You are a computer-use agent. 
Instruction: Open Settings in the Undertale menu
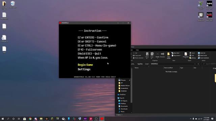point(84,69)
